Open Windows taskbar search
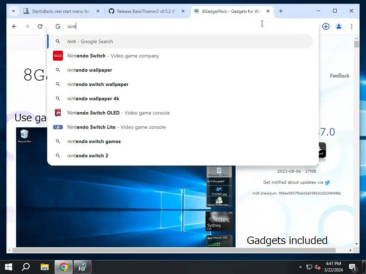The height and width of the screenshot is (274, 366). click(x=26, y=267)
